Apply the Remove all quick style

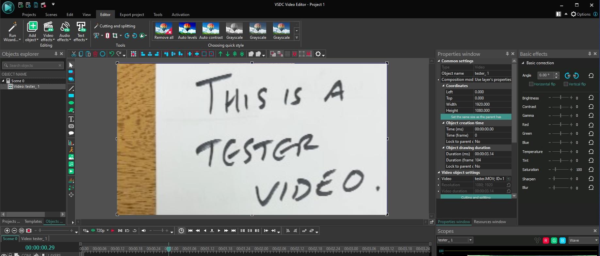pyautogui.click(x=164, y=31)
